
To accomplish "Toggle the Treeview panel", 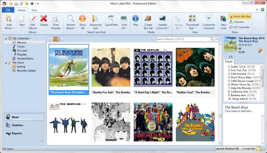I will coord(236,22).
